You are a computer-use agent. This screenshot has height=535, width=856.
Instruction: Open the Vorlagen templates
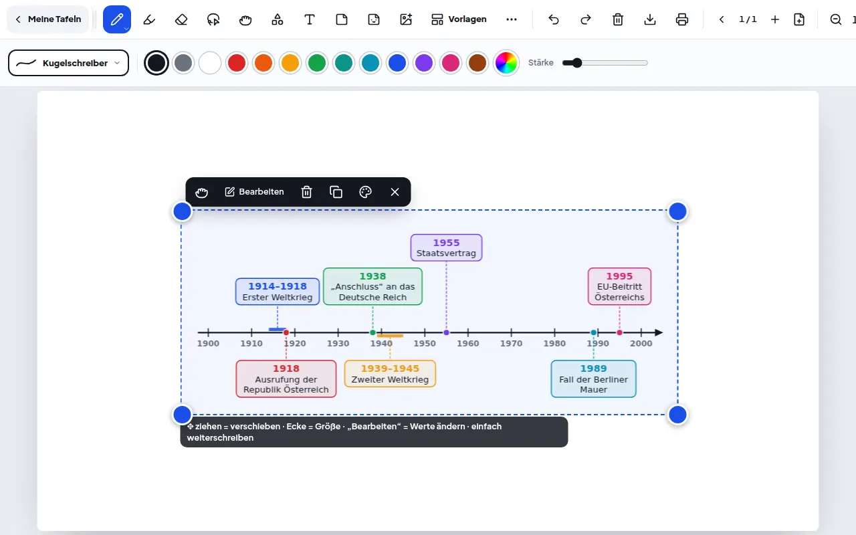[x=459, y=19]
